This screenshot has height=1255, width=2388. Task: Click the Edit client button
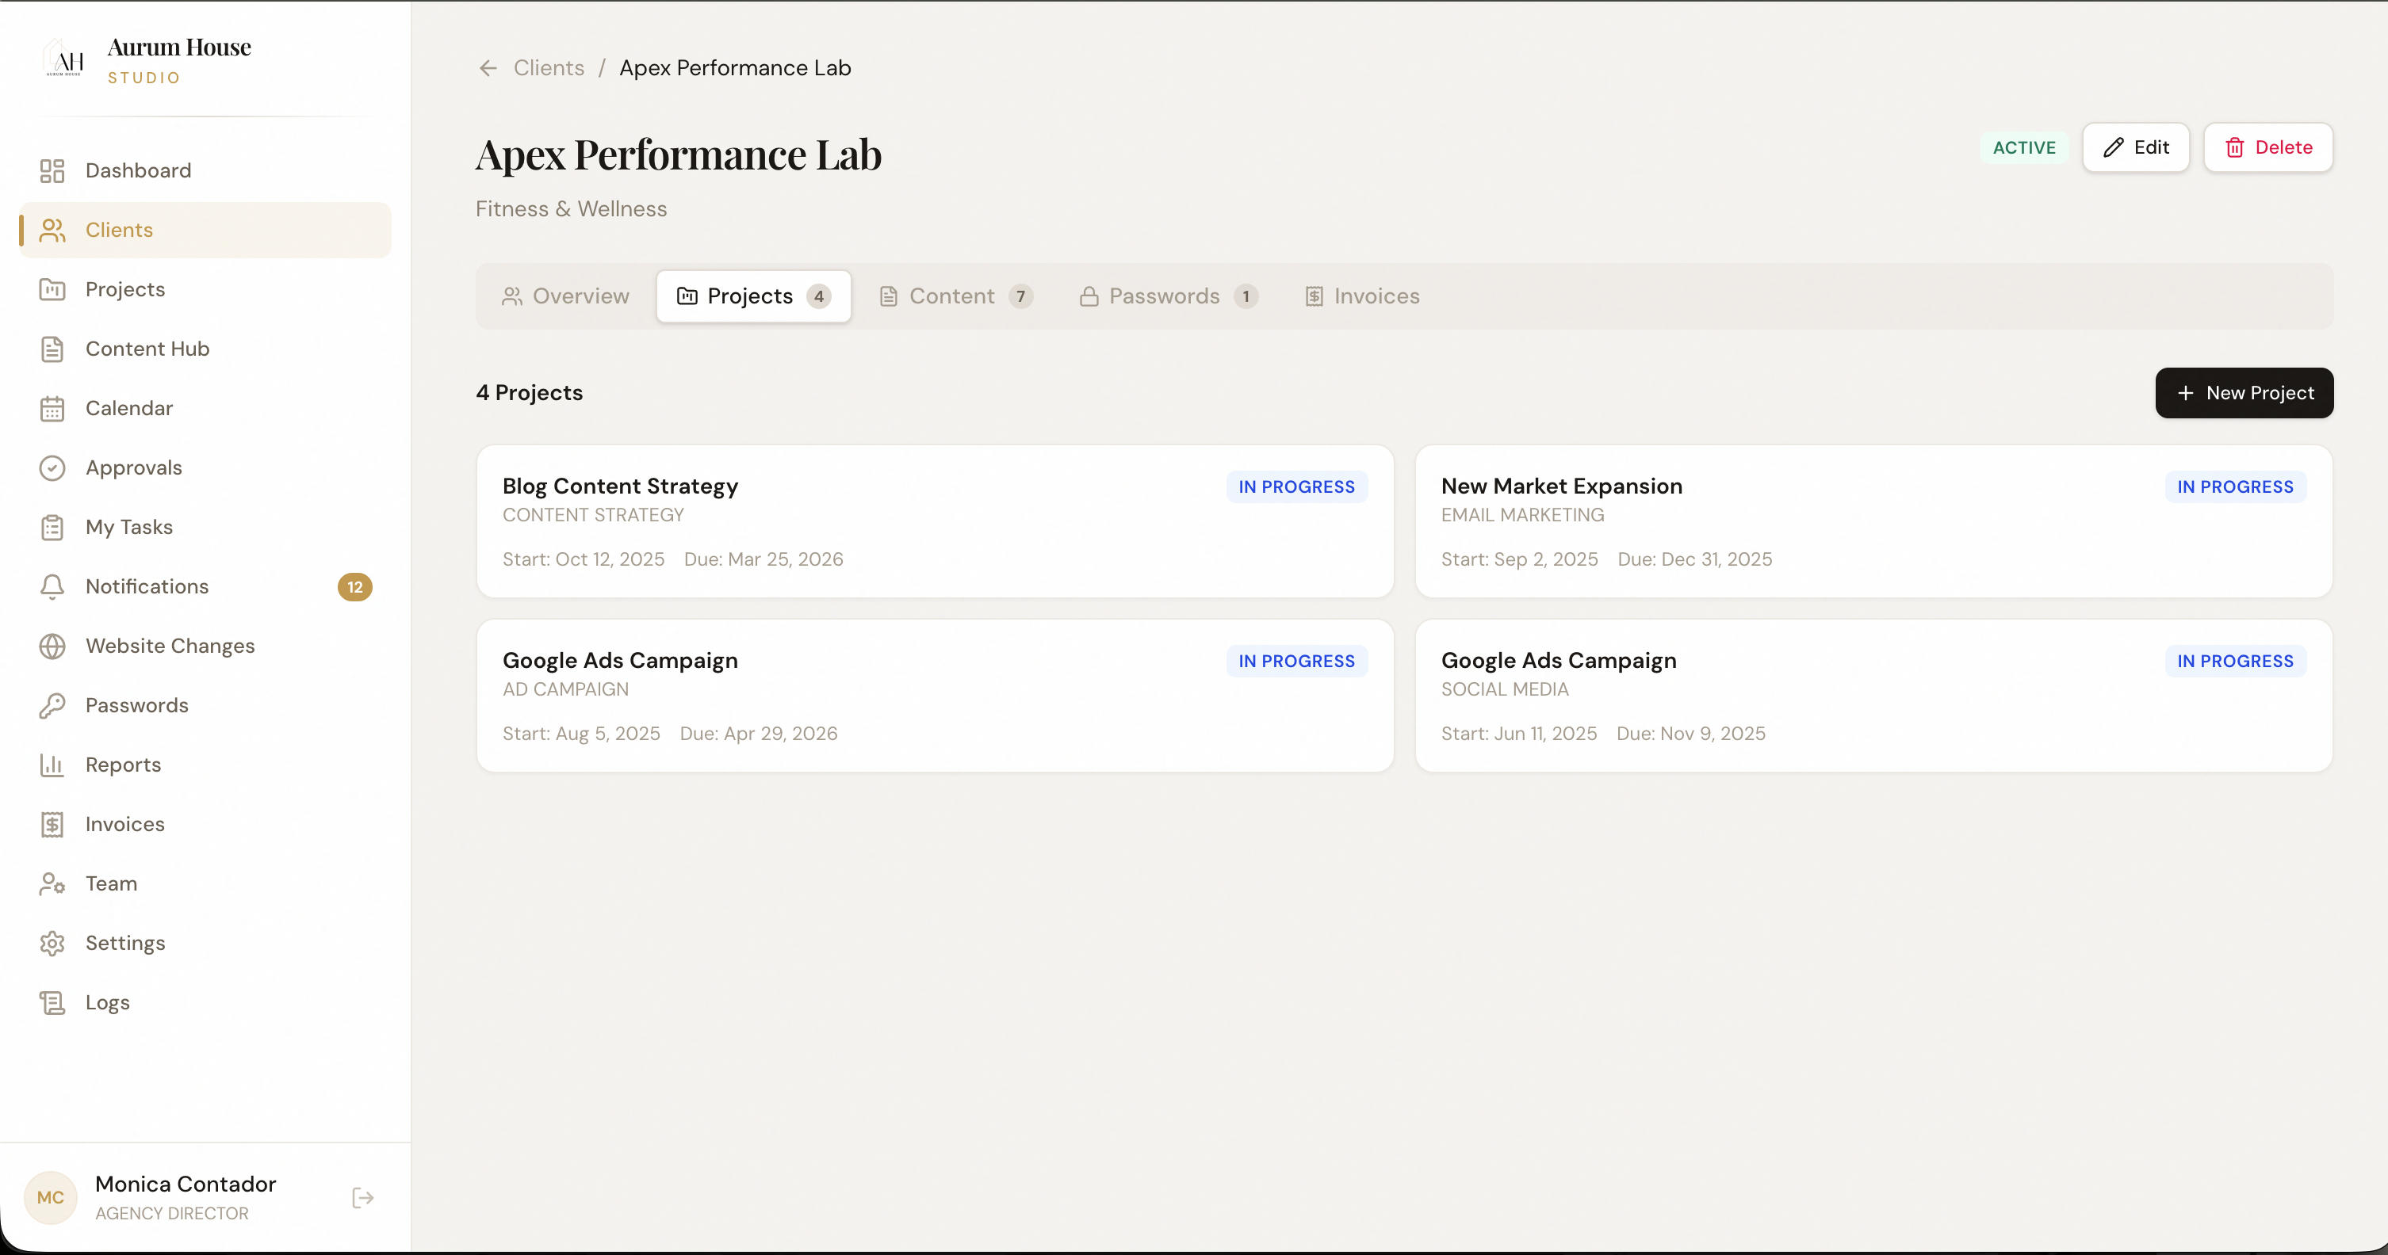coord(2135,147)
